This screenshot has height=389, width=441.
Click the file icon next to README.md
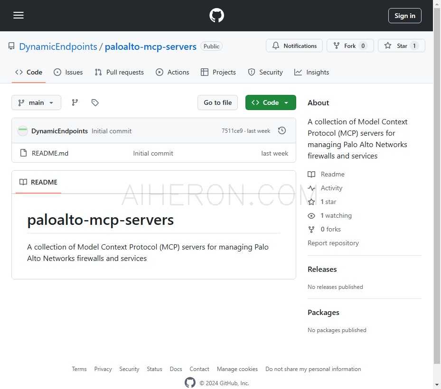(x=24, y=153)
